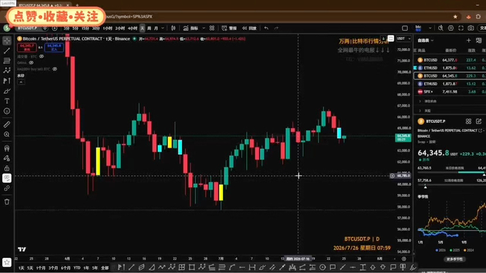This screenshot has height=273, width=486.
Task: Set date range to YTD
Action: pyautogui.click(x=77, y=268)
